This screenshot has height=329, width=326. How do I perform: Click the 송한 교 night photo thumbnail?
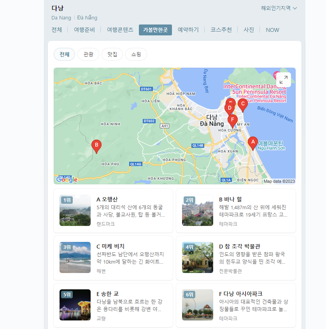[x=75, y=304]
